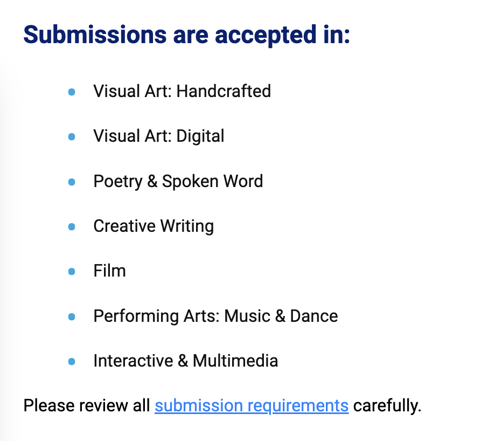This screenshot has height=441, width=488.
Task: Click the bullet next to Creative Writing
Action: tap(72, 227)
